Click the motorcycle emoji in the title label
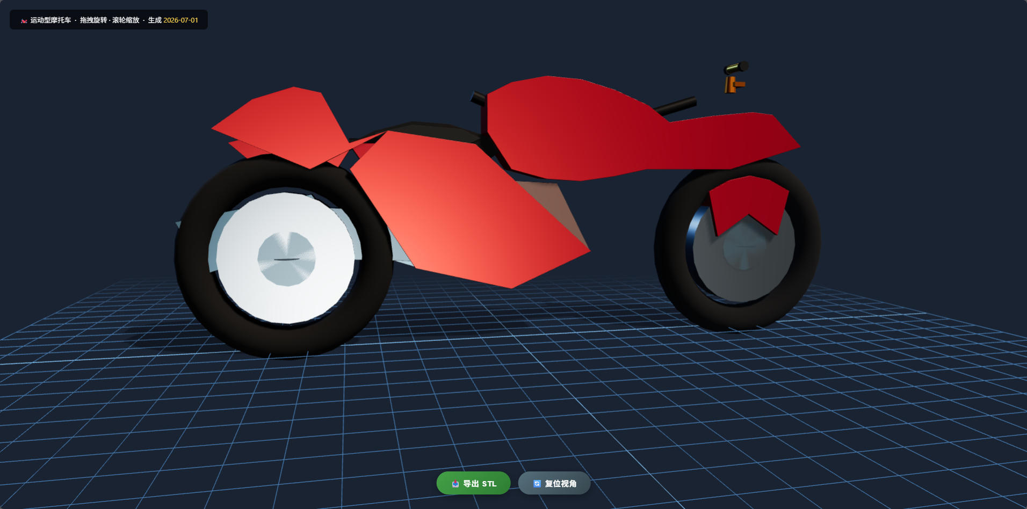Image resolution: width=1027 pixels, height=509 pixels. point(24,20)
